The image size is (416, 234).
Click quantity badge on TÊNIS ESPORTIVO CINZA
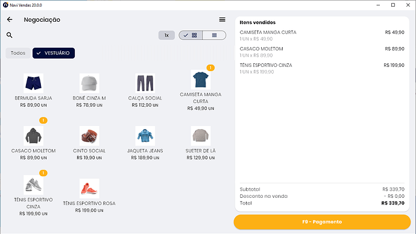43,173
